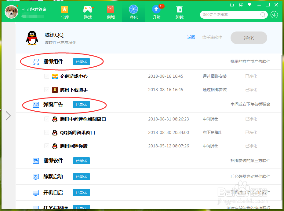Switch to the 游戏 games tab
The image size is (284, 211).
[x=88, y=12]
